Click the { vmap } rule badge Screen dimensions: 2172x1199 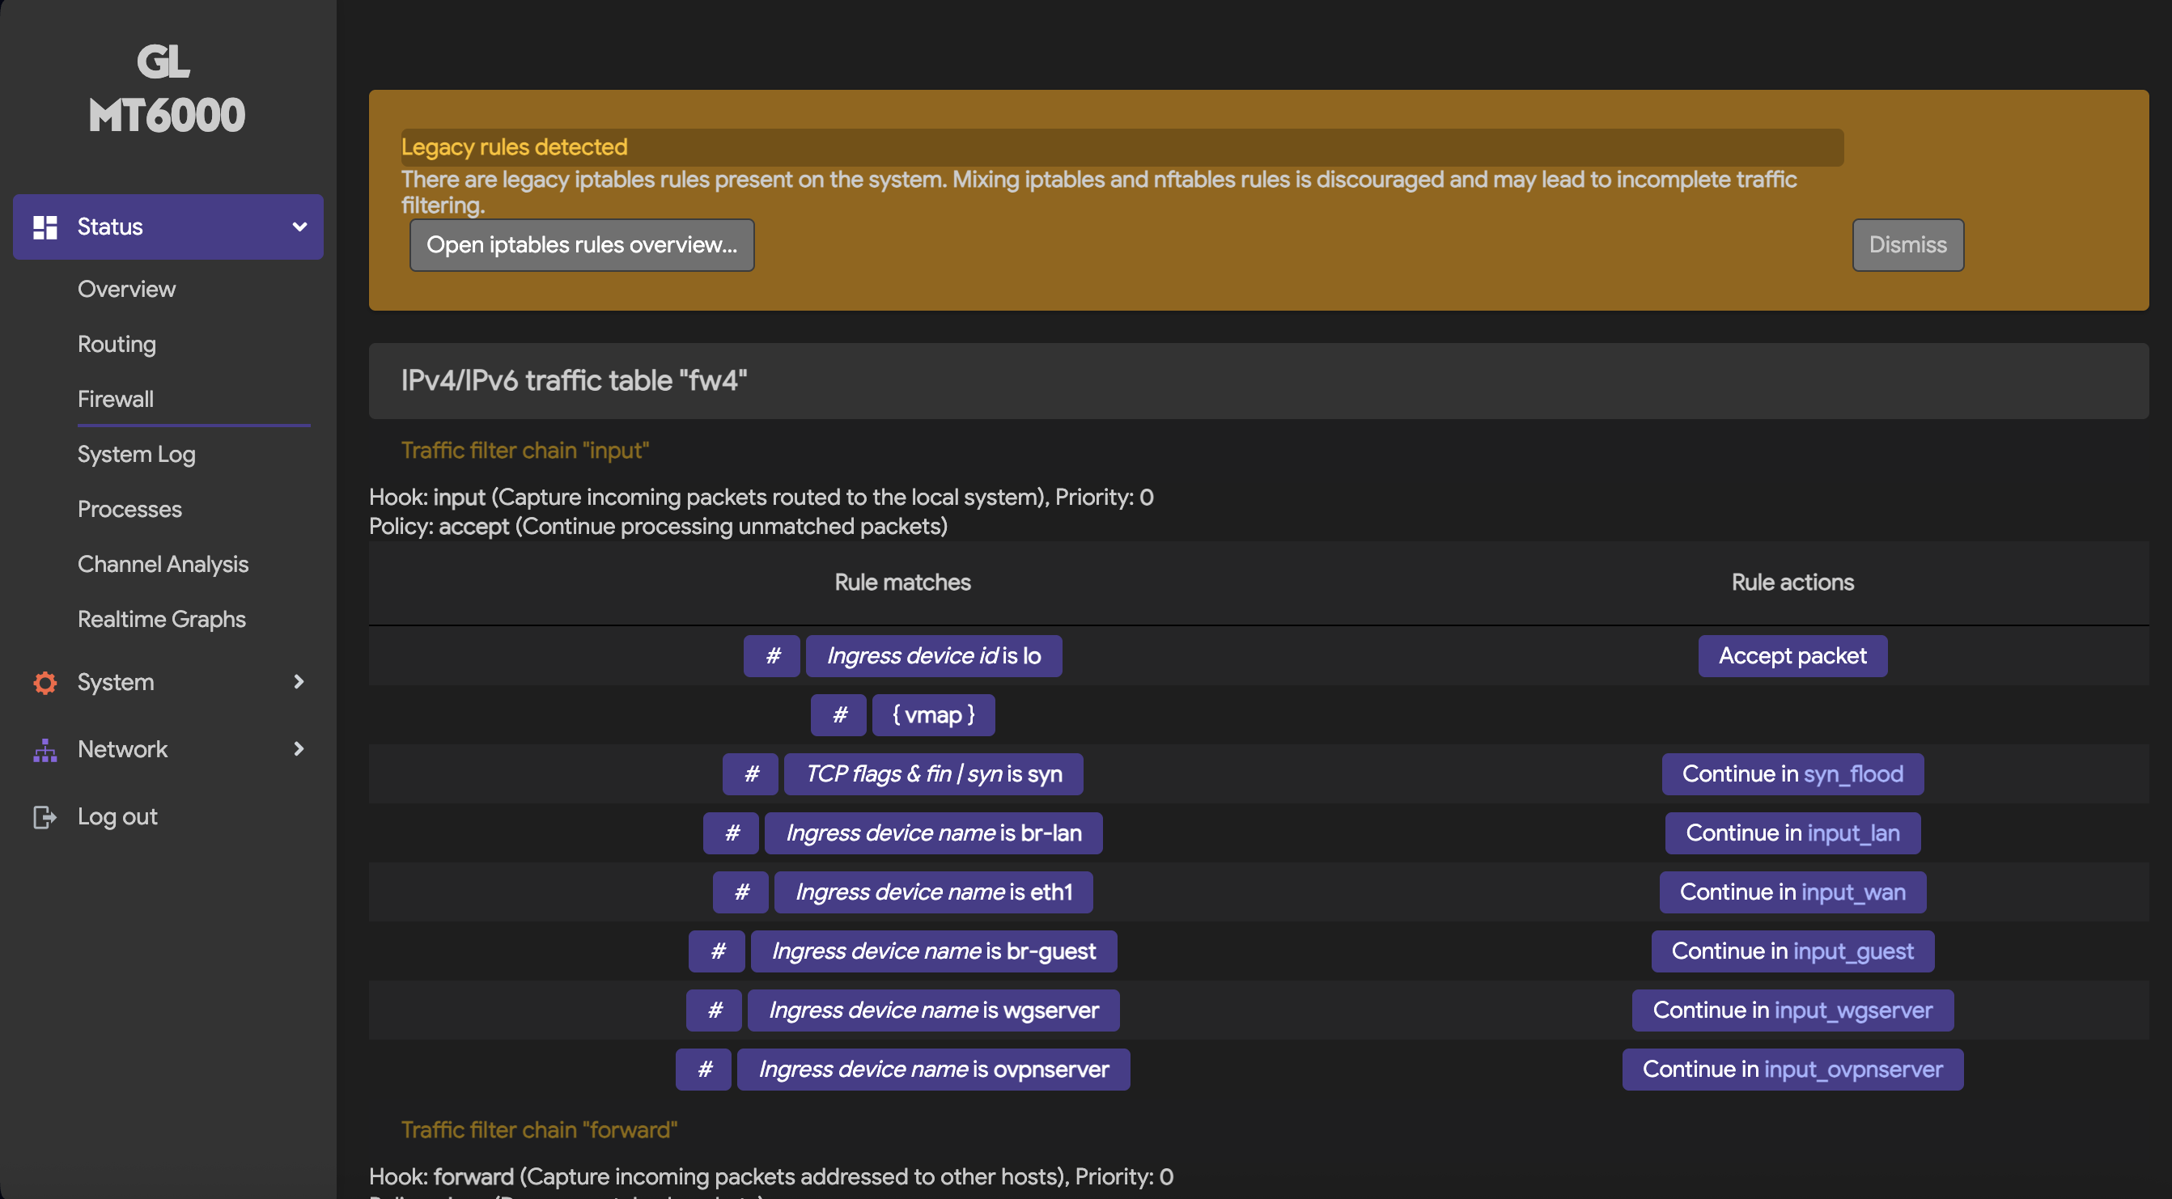(933, 715)
